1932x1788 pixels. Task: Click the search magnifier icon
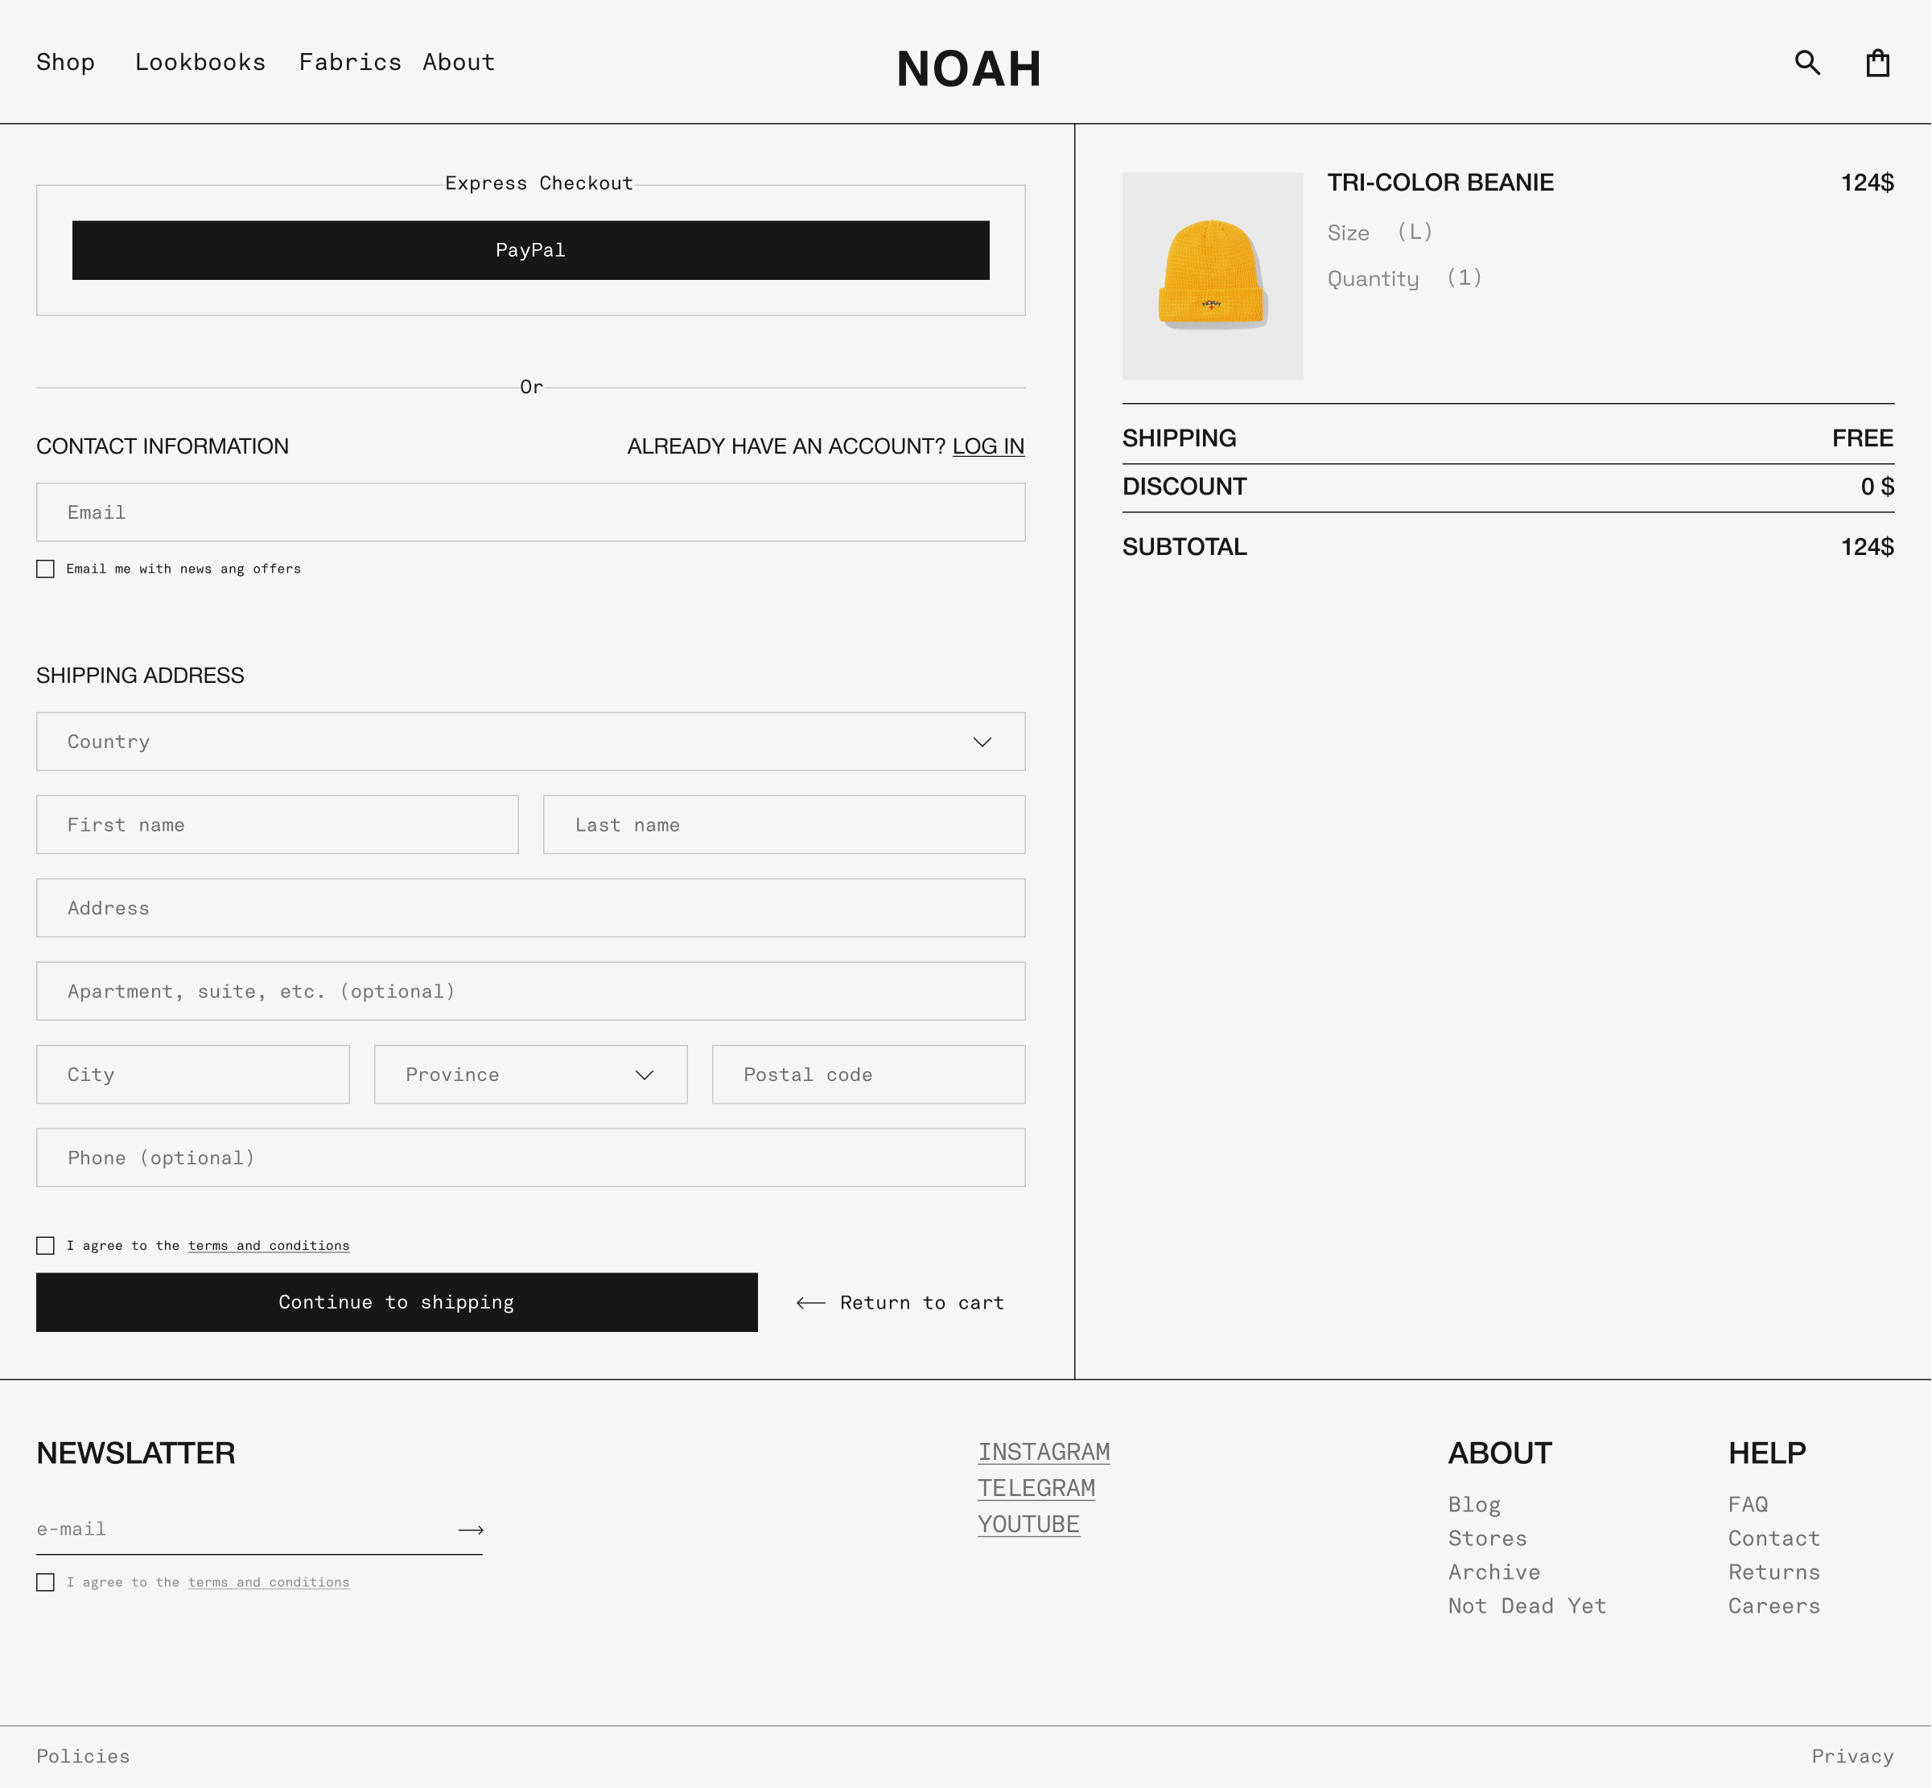(x=1807, y=63)
